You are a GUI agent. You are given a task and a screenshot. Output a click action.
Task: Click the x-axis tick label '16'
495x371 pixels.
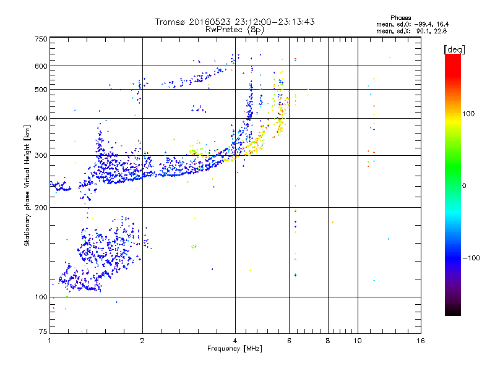(421, 341)
